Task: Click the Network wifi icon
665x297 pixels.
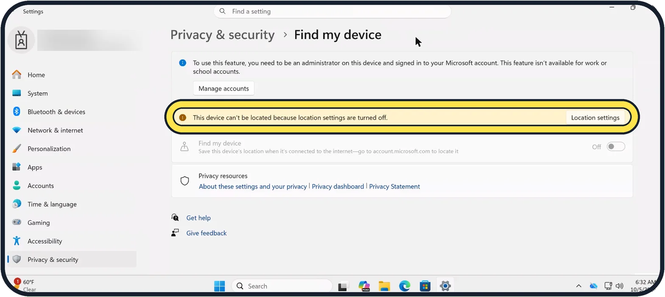Action: tap(17, 130)
